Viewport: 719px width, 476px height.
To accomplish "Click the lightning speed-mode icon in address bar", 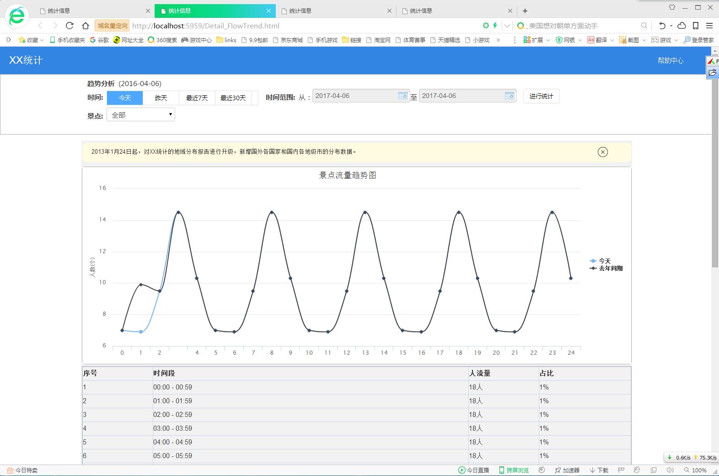I will click(495, 26).
